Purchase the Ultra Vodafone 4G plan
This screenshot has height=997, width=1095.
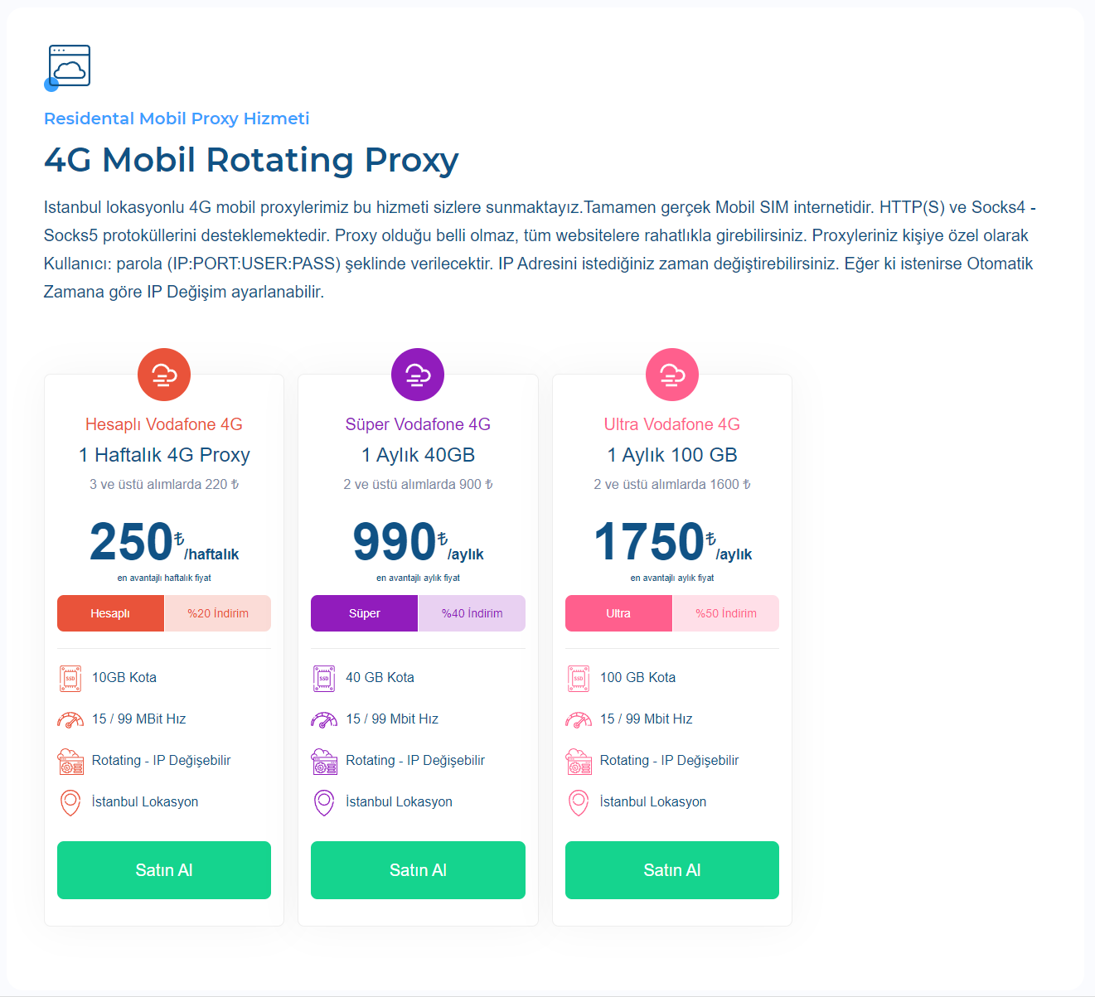click(672, 870)
